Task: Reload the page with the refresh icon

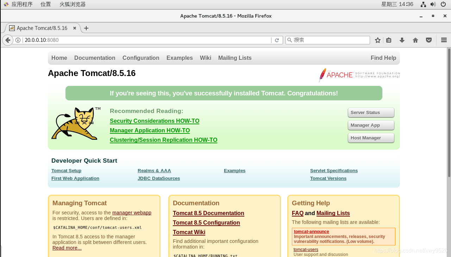Action: tap(277, 40)
